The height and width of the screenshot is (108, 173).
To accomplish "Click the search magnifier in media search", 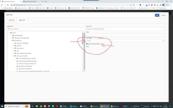I will pos(9,29).
